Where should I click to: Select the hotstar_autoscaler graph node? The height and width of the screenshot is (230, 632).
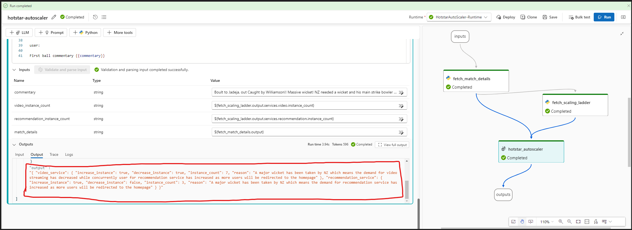point(531,151)
